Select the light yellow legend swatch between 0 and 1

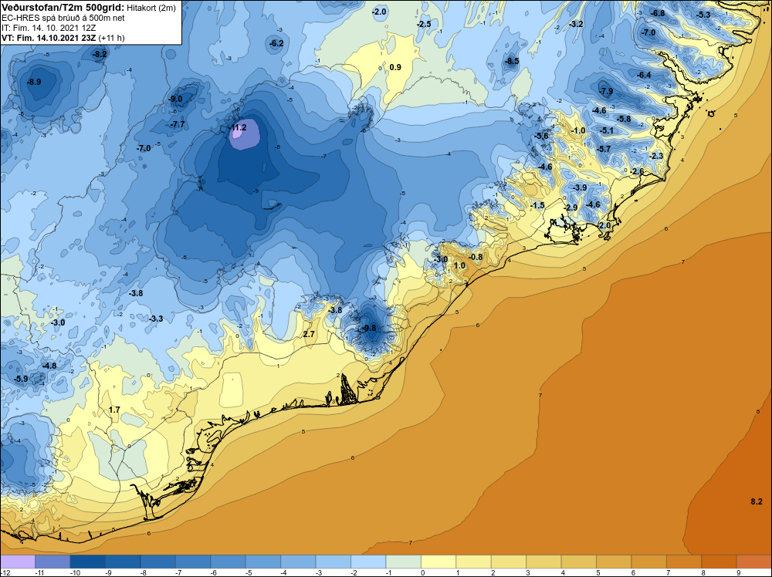pyautogui.click(x=438, y=562)
